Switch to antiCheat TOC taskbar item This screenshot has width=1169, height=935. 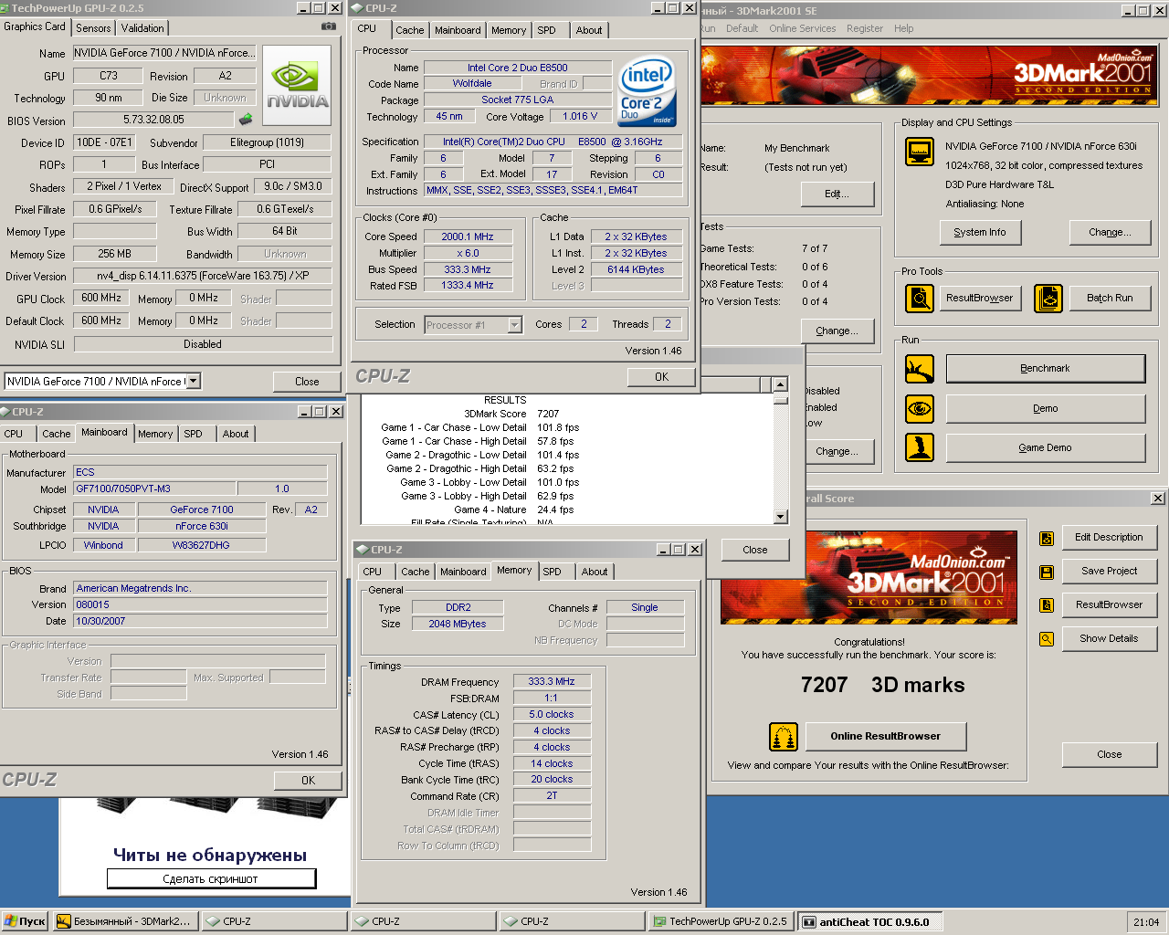click(x=870, y=921)
